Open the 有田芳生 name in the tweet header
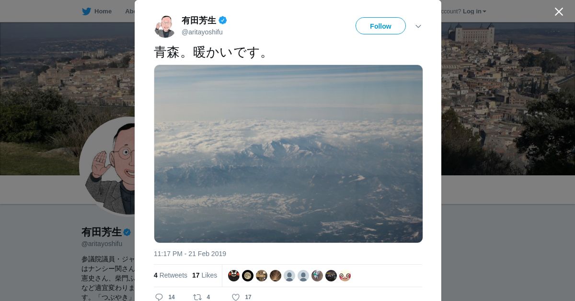The height and width of the screenshot is (301, 575). click(x=199, y=21)
